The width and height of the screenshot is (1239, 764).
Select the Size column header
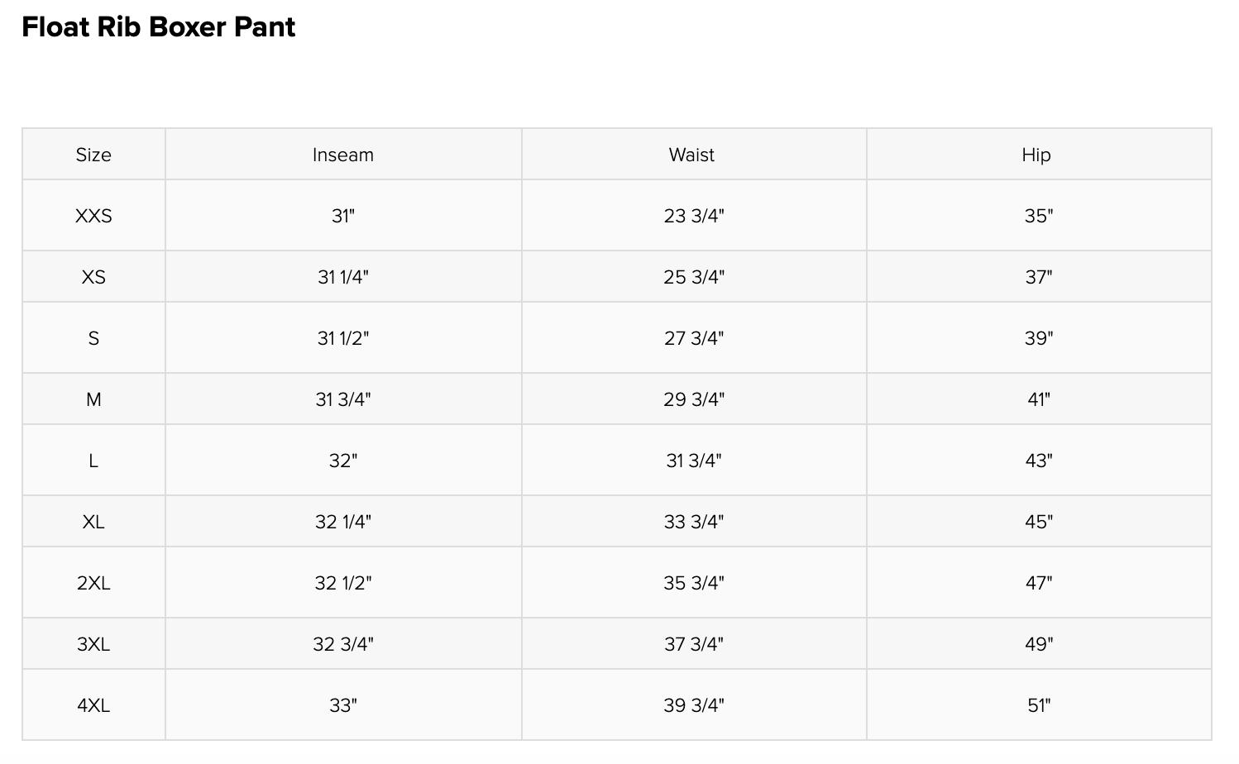coord(93,155)
